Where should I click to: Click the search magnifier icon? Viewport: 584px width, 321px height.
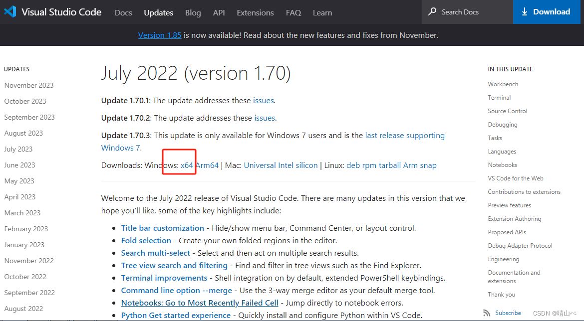click(432, 11)
